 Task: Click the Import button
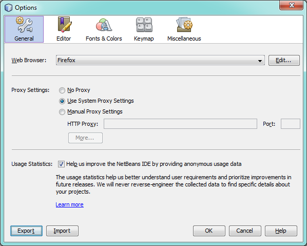tap(62, 231)
